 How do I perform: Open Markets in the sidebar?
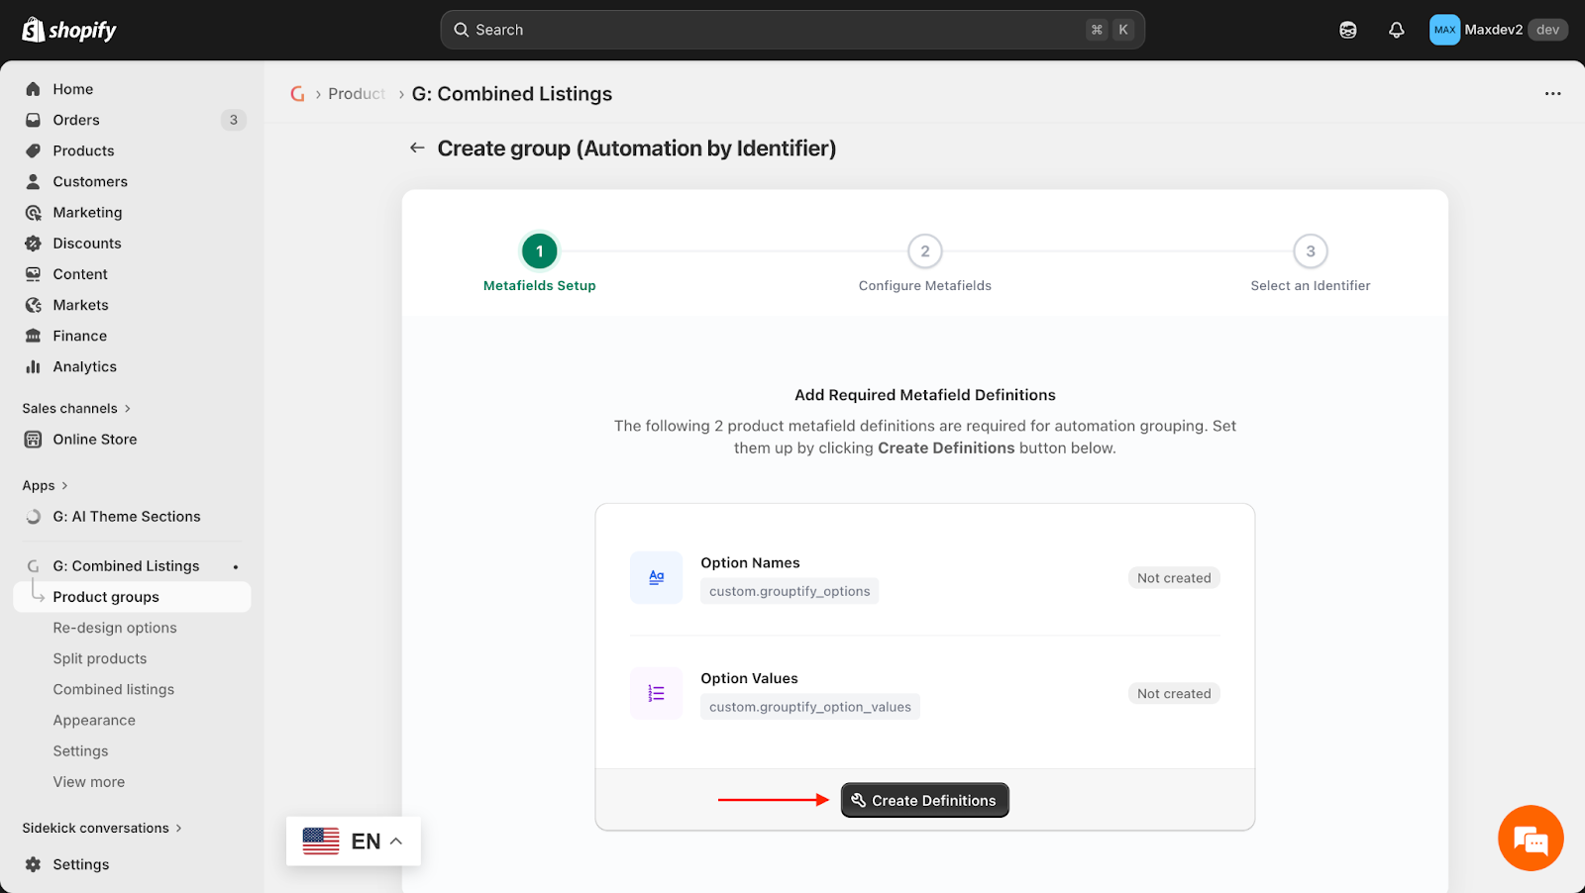pyautogui.click(x=81, y=305)
